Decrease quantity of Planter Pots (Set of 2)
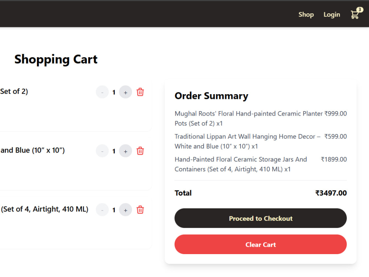 click(102, 92)
